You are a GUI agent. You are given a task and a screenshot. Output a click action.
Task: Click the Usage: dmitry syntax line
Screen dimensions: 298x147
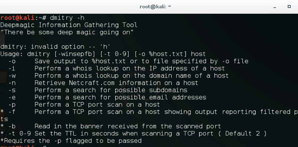coord(103,54)
